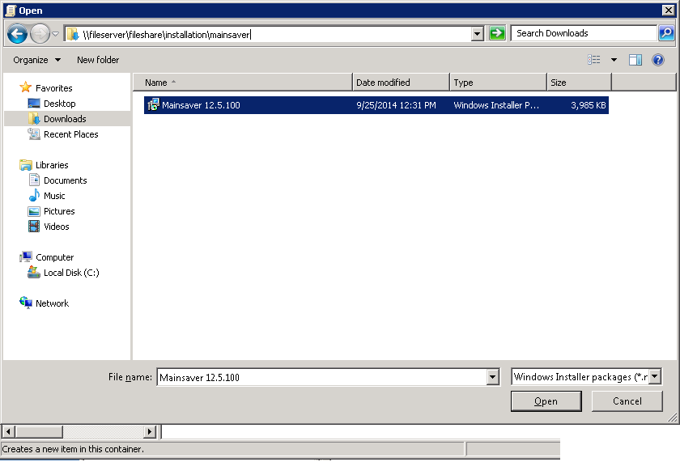Select Favorites in the navigation pane
The width and height of the screenshot is (680, 462).
click(x=53, y=88)
